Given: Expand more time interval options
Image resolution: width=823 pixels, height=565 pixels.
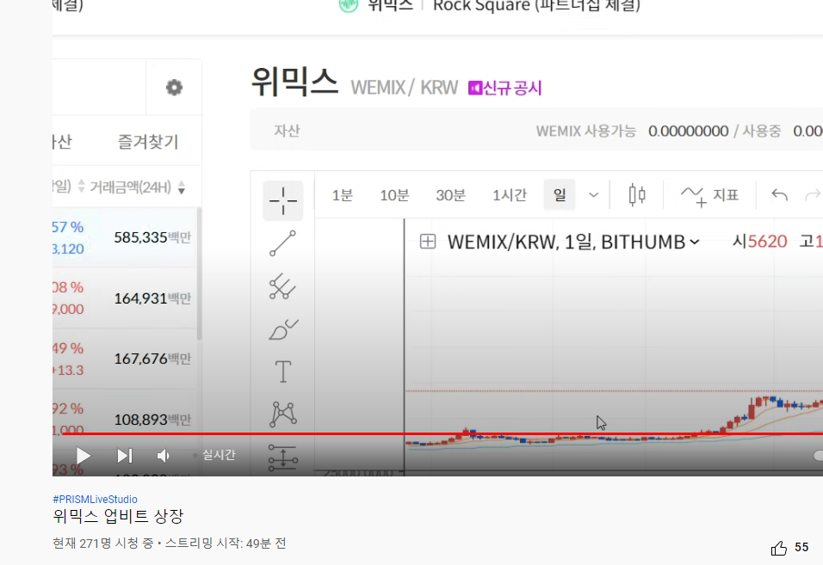Looking at the screenshot, I should coord(594,195).
